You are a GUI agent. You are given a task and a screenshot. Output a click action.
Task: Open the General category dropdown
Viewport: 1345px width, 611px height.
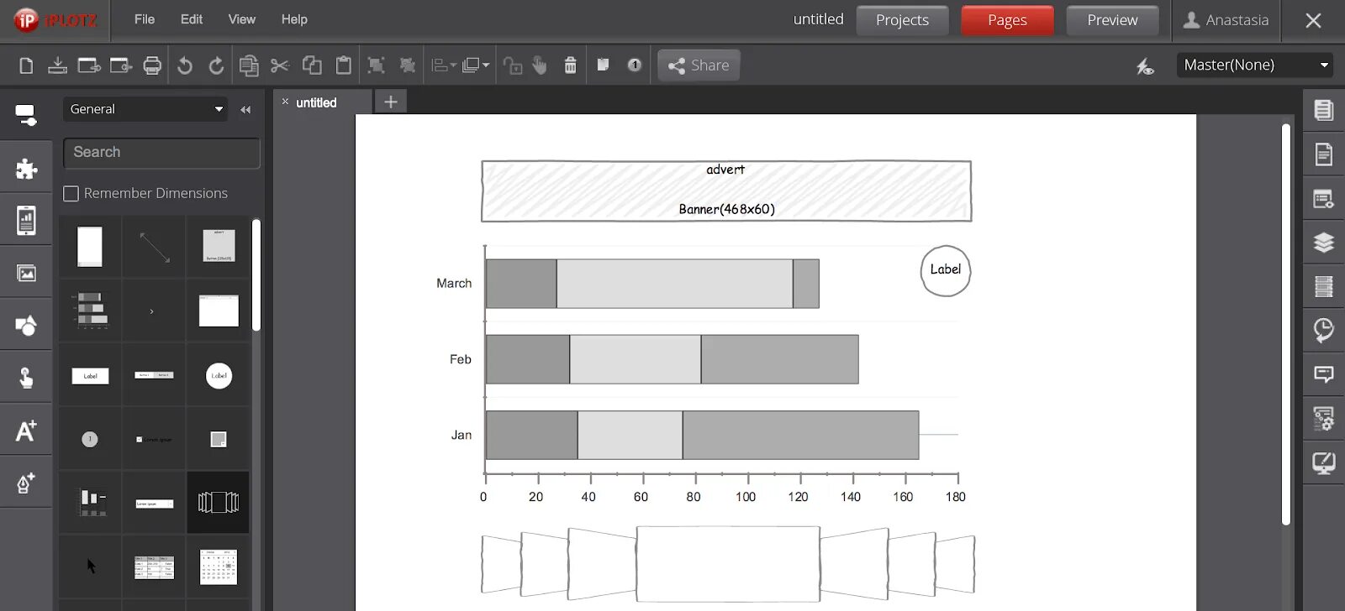(x=145, y=109)
